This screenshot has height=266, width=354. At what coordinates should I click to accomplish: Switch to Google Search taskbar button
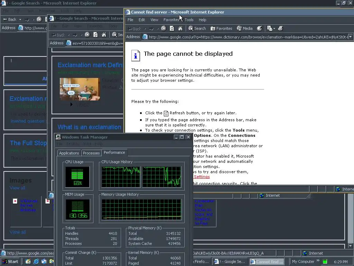230,261
